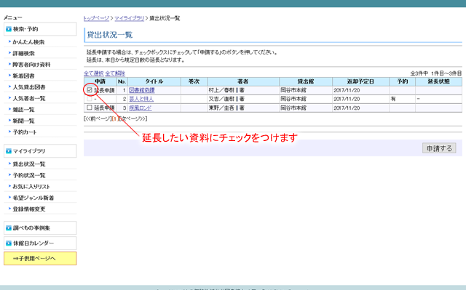466x290 pixels.
Task: Open 予約カート menu item
Action: [24, 132]
